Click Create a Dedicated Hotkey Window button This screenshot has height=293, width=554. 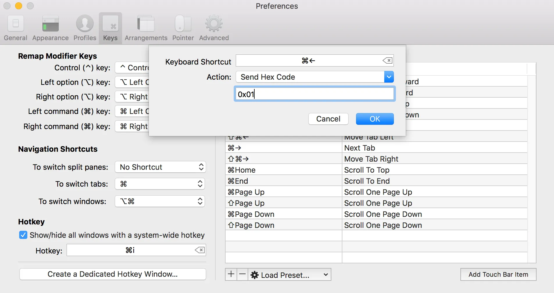click(x=112, y=274)
